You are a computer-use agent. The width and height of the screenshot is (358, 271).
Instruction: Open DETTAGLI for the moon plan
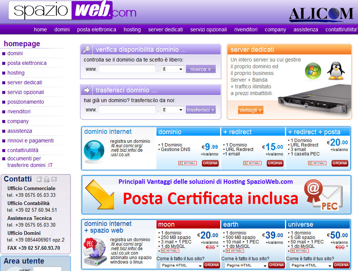point(170,251)
